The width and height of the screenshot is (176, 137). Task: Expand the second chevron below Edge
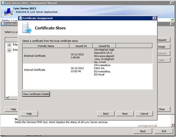pos(9,50)
